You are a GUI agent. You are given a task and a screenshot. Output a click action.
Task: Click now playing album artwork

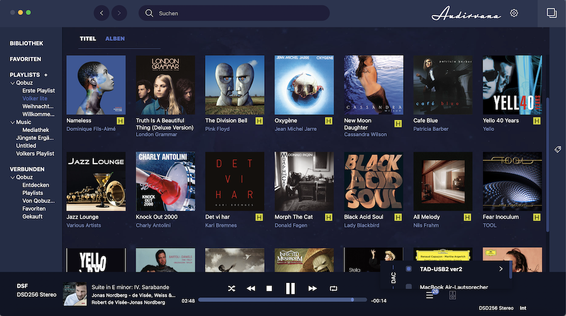[75, 294]
